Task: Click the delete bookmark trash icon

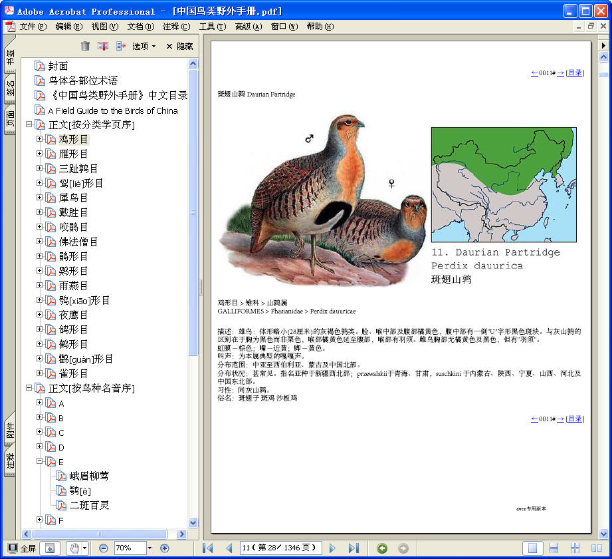Action: (85, 46)
